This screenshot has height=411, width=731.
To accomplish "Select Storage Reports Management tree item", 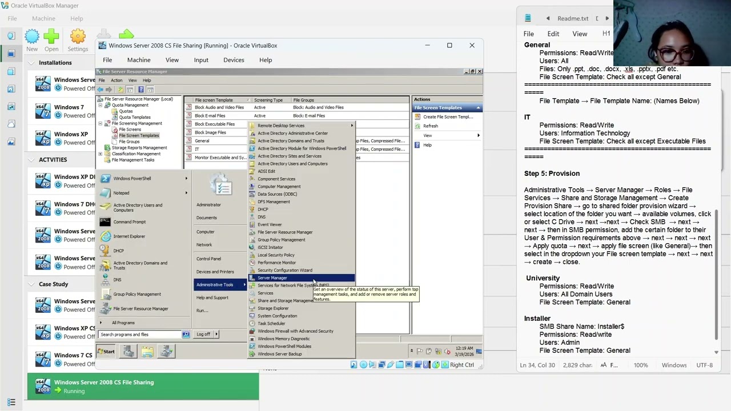I will [x=139, y=148].
